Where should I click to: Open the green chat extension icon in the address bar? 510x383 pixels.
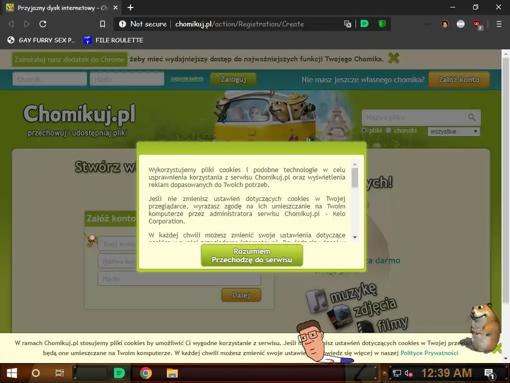point(365,23)
